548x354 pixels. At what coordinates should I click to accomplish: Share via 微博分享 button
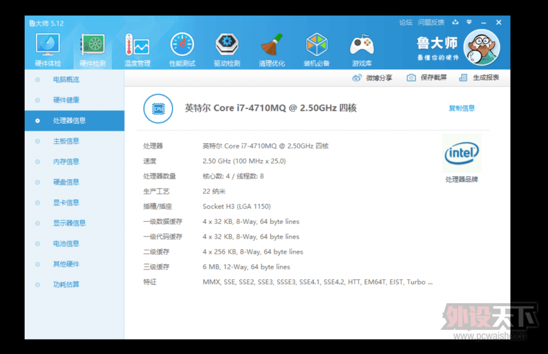(372, 78)
